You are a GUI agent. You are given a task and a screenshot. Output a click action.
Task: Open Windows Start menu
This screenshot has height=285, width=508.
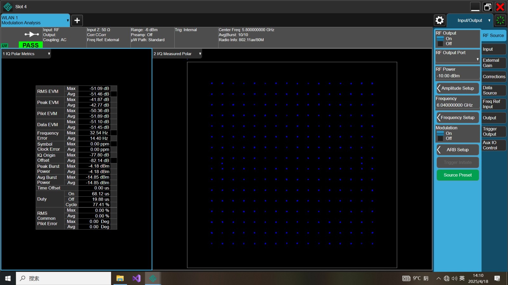(8, 278)
